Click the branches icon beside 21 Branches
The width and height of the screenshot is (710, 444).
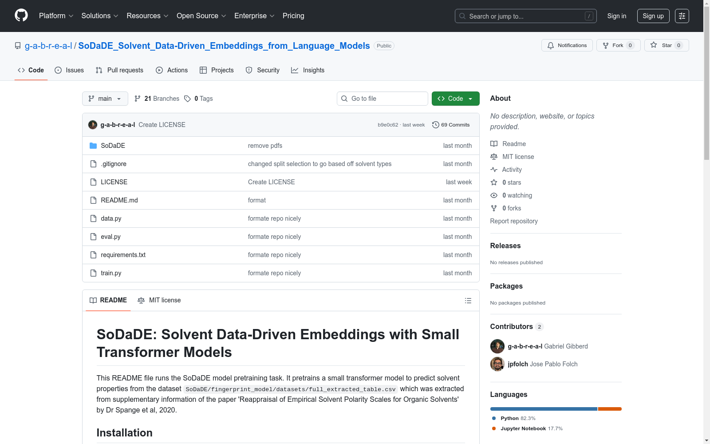tap(138, 99)
